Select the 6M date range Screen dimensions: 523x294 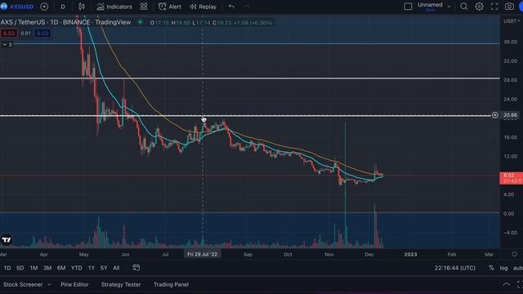(x=61, y=268)
